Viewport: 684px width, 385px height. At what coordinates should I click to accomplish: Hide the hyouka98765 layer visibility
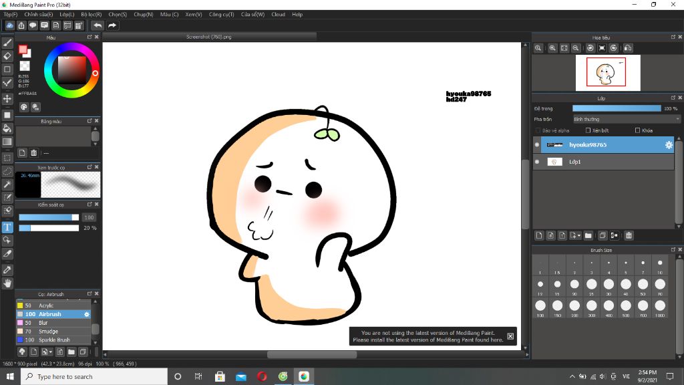pos(537,144)
